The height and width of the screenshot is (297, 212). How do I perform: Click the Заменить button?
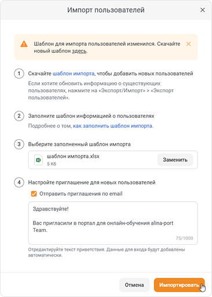pyautogui.click(x=175, y=160)
